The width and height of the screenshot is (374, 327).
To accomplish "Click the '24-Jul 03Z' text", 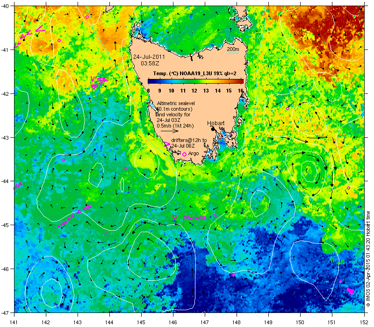I will click(x=168, y=120).
